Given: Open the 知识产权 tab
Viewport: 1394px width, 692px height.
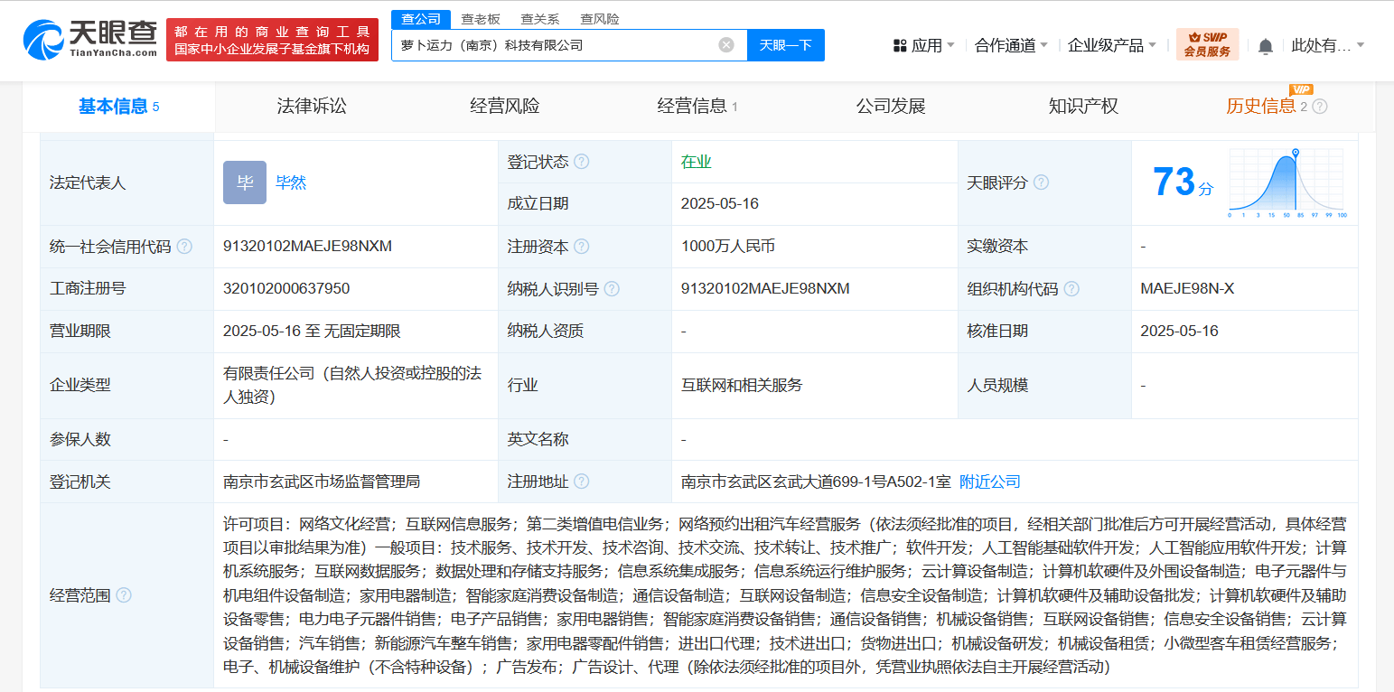Looking at the screenshot, I should (1083, 107).
